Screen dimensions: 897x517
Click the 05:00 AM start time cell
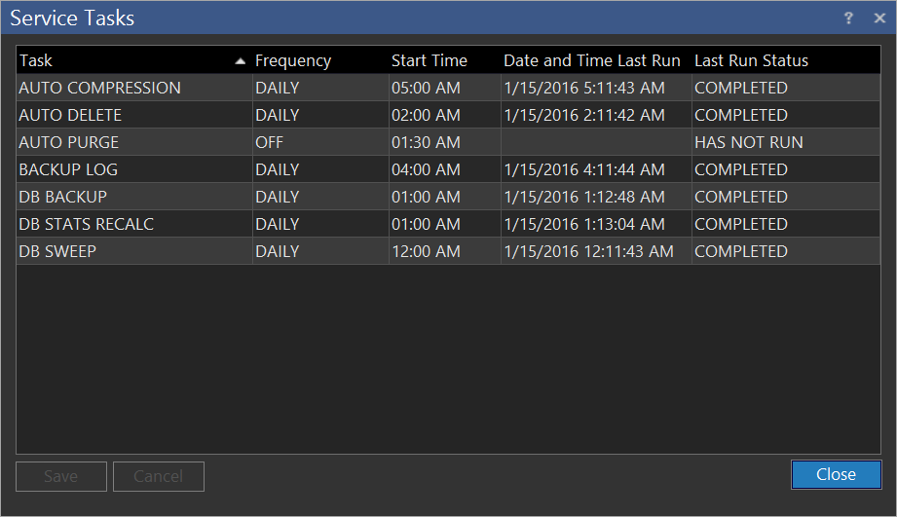pos(426,88)
